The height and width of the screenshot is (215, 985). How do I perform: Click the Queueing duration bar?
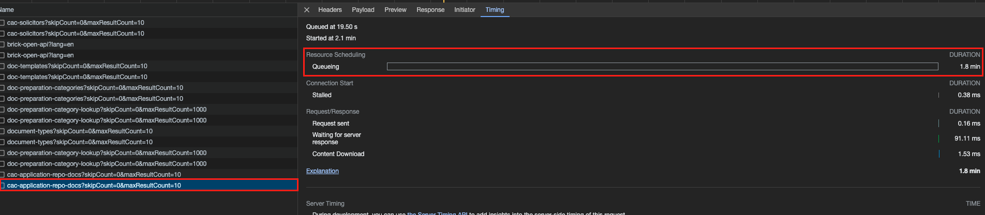662,67
